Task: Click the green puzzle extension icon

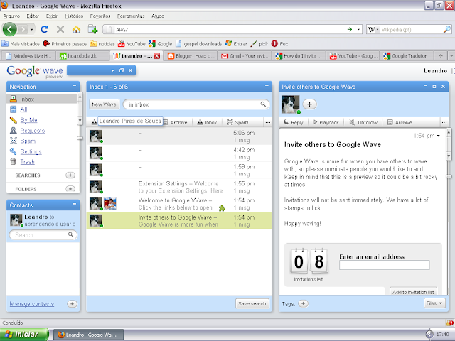Action: click(222, 208)
